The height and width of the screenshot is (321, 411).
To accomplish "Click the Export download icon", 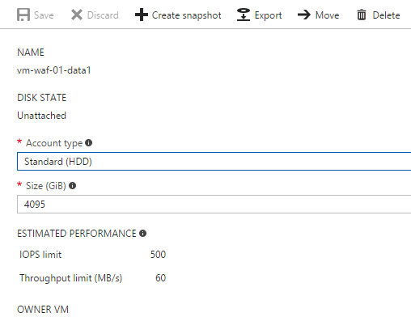I will point(244,15).
